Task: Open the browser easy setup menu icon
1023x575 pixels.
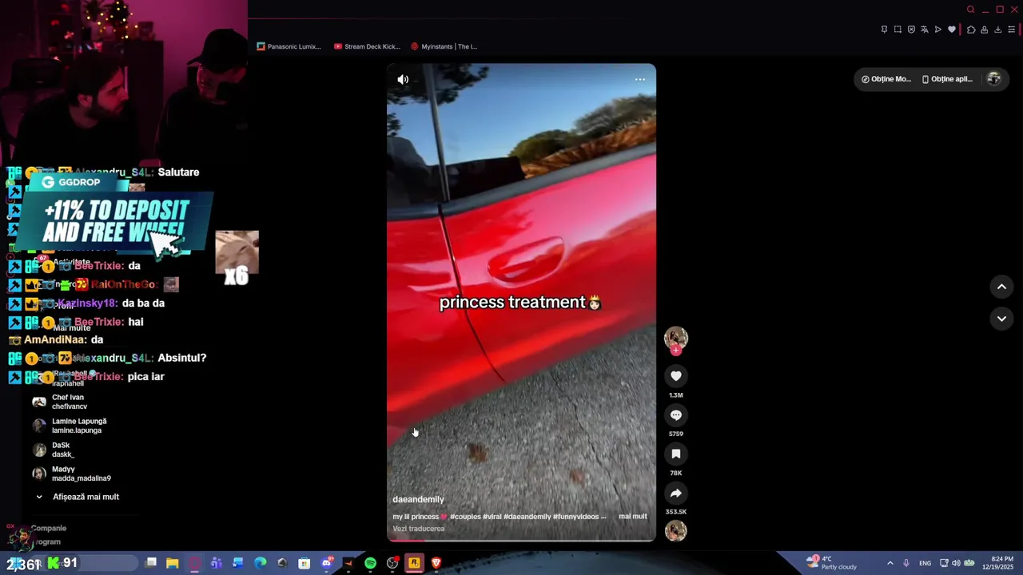Action: [x=1011, y=30]
